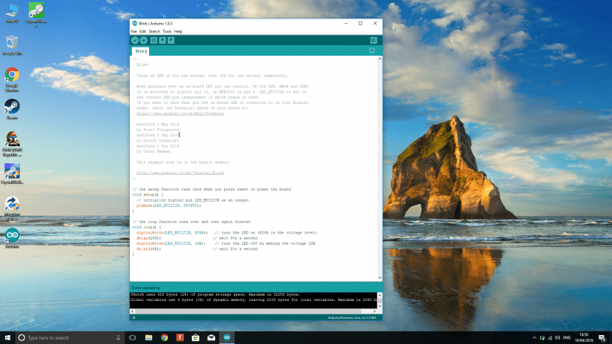Viewport: 612px width, 344px height.
Task: Click the 'Sketch uses 926 bytes' console line
Action: (215, 294)
